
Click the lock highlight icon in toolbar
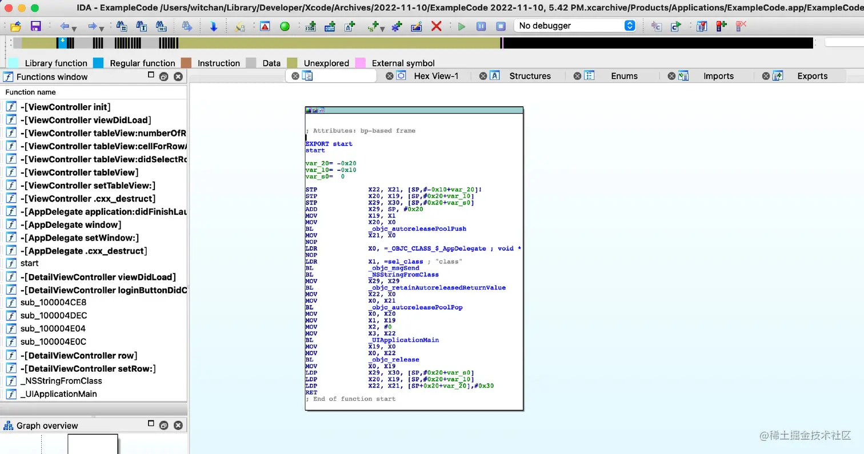pos(239,27)
